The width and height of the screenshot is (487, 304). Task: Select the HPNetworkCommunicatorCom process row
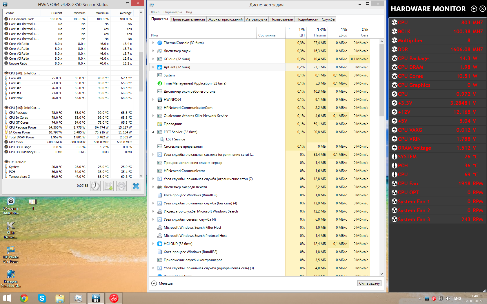tap(260, 108)
